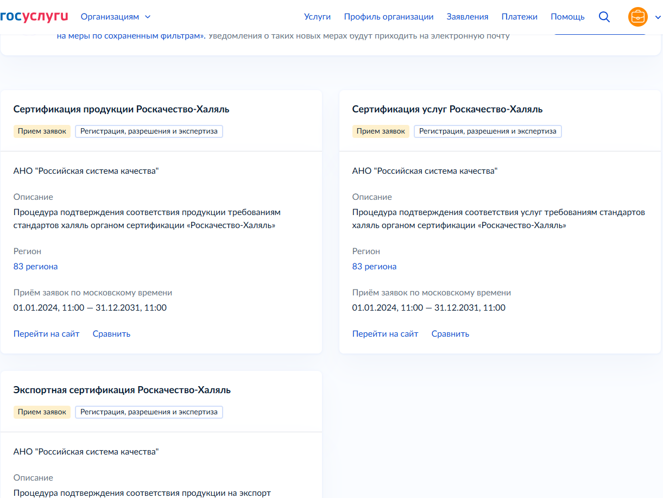Click the organization name in Сертификация услуг card
This screenshot has width=663, height=498.
[x=425, y=171]
